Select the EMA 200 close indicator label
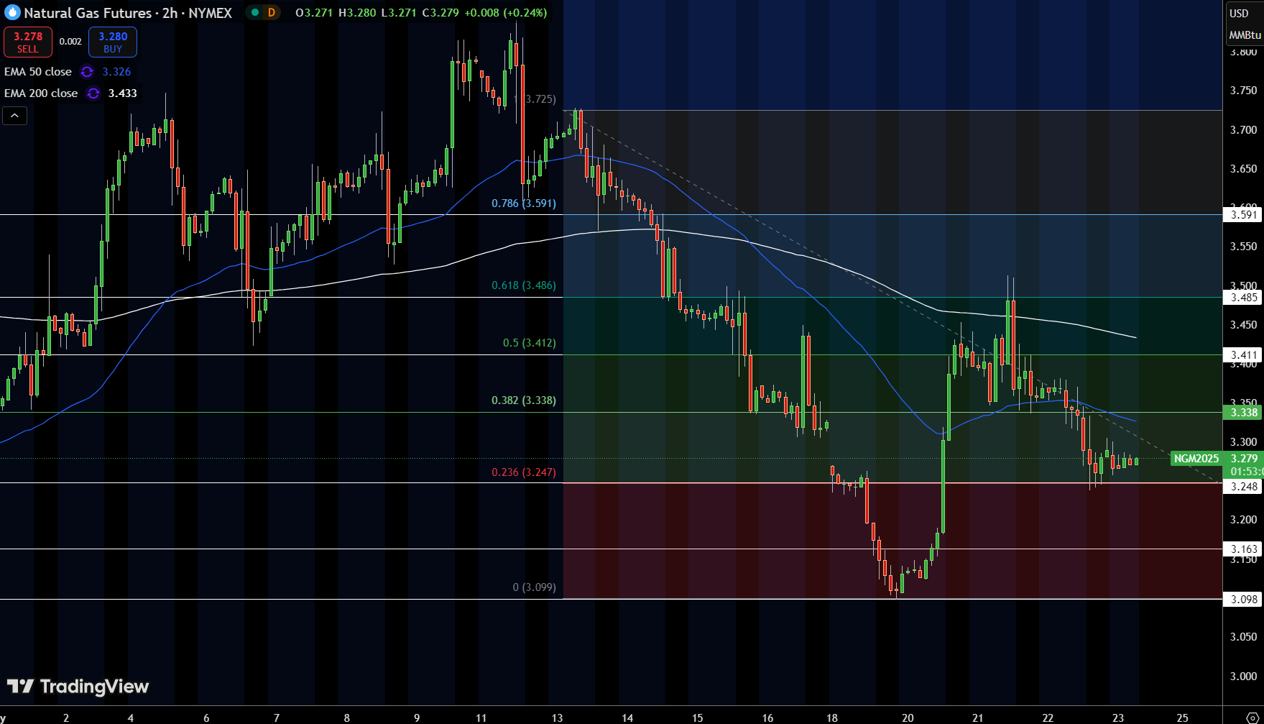This screenshot has width=1264, height=724. 41,93
